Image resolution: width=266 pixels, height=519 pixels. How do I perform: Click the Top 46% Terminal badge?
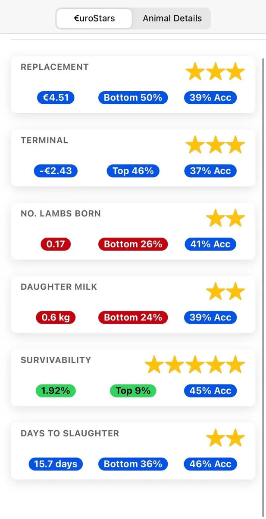coord(133,171)
